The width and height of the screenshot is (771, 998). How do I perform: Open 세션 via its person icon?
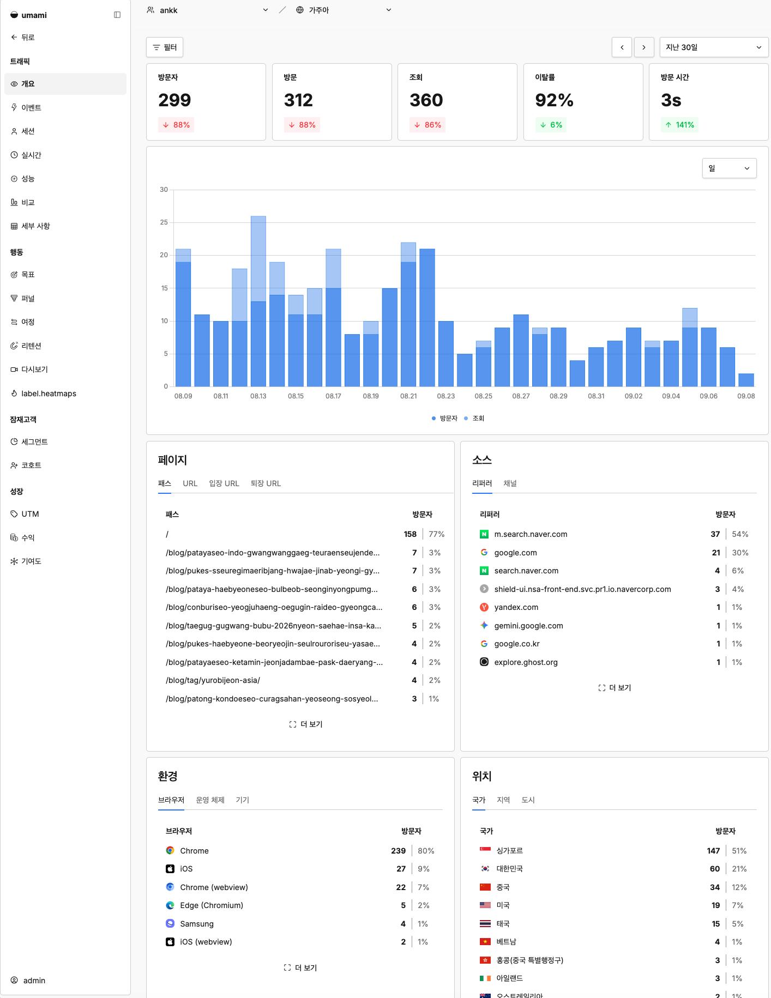pyautogui.click(x=14, y=131)
